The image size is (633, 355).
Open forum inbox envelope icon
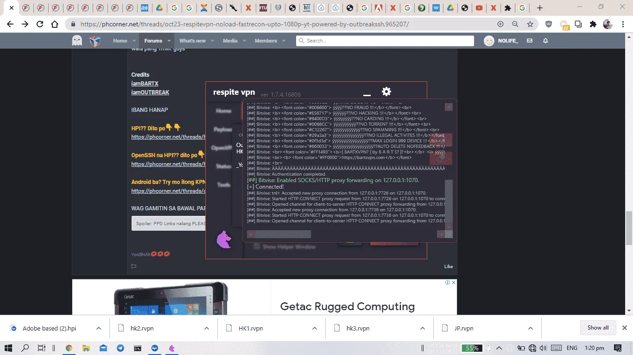click(530, 41)
